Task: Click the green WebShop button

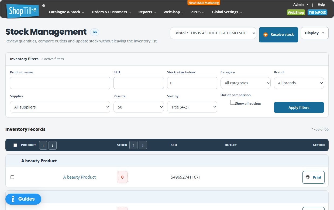Action: click(296, 12)
